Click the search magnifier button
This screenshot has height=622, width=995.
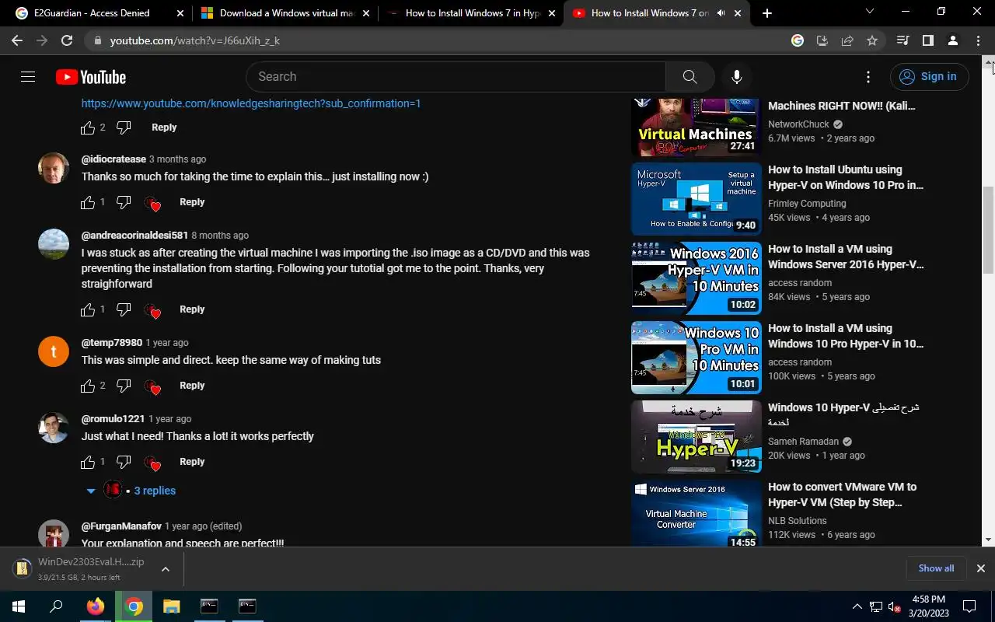(690, 77)
